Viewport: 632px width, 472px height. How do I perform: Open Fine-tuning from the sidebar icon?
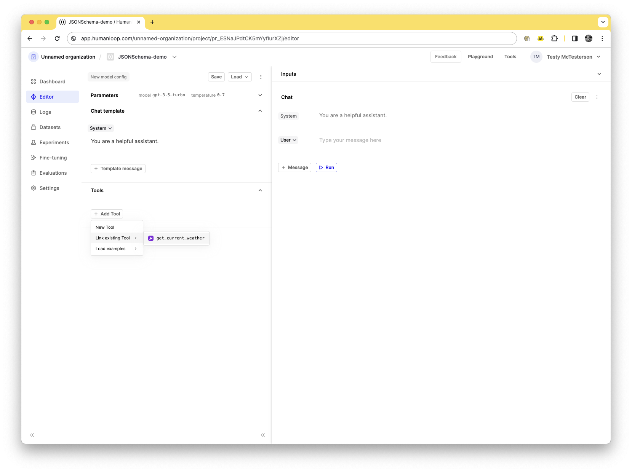34,158
